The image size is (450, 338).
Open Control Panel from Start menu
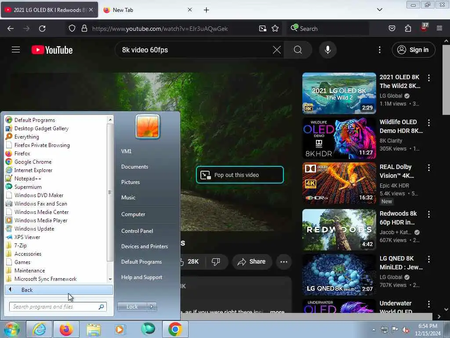(137, 231)
